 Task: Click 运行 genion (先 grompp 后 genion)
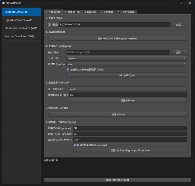tap(130, 150)
